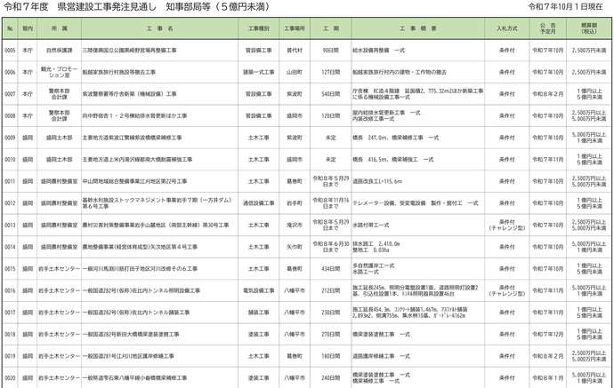Viewport: 614px width, 388px height.
Task: Click the 公告予定月 column header
Action: tap(547, 29)
